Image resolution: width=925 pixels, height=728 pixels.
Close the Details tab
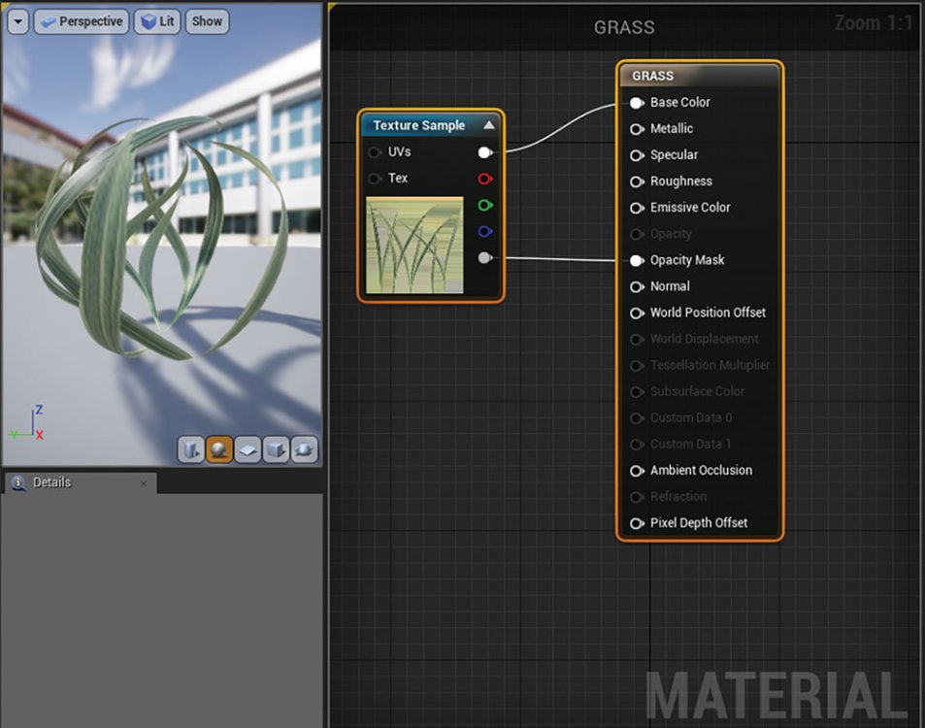click(x=144, y=483)
